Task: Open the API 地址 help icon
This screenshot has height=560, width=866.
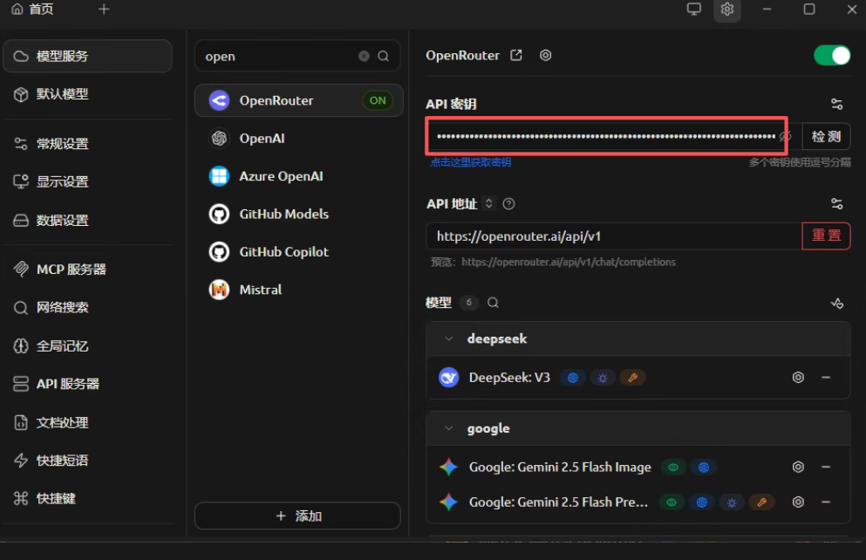Action: [508, 204]
